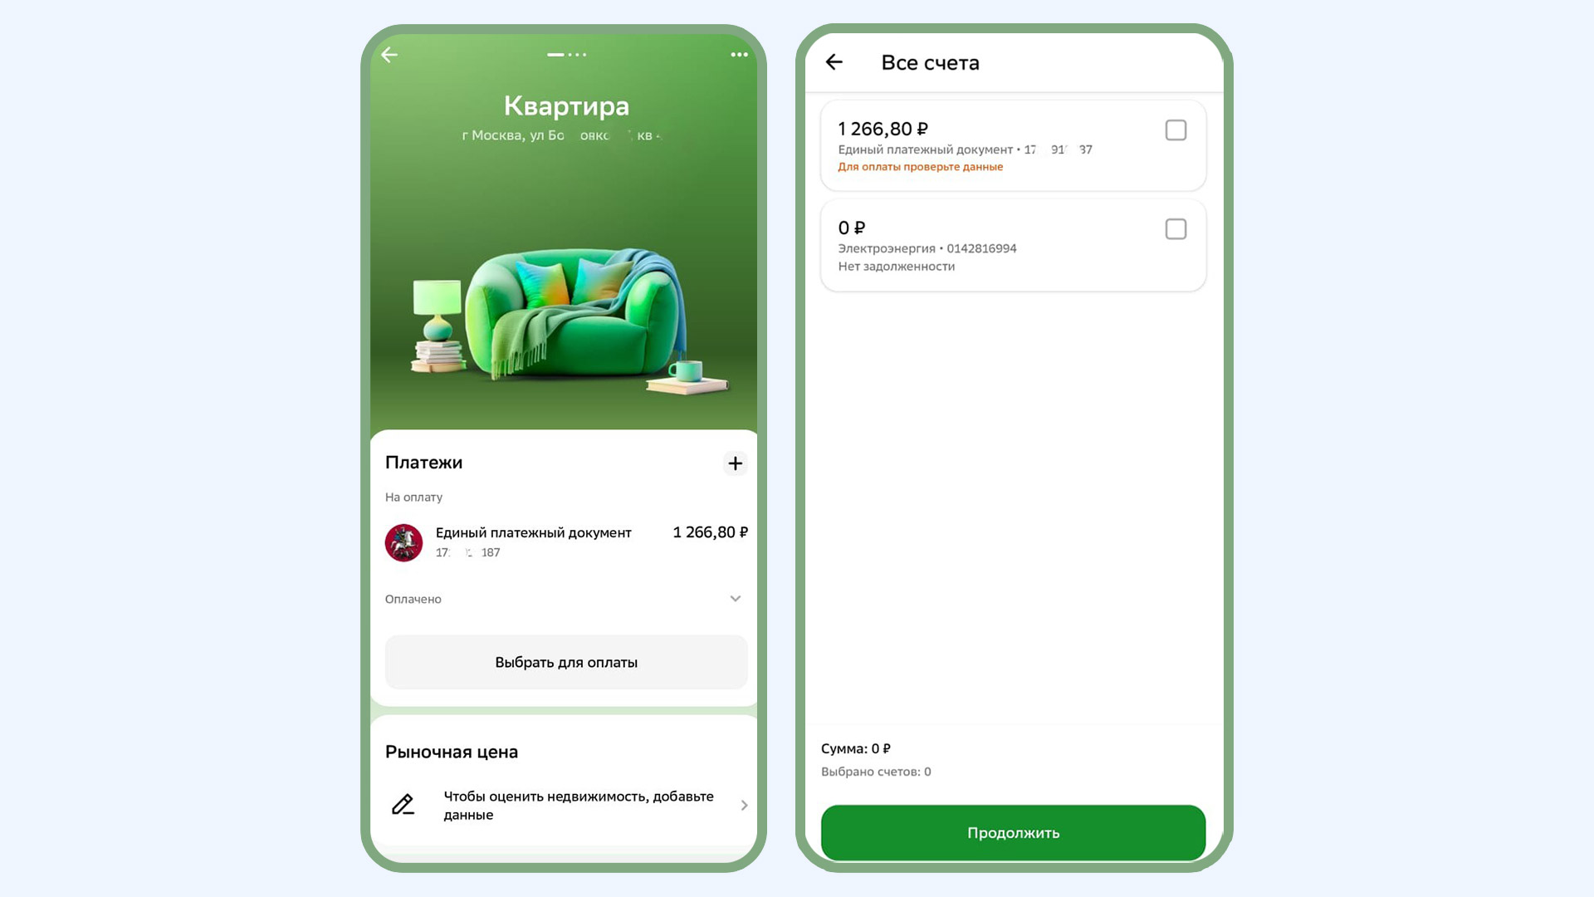Go back from the Квартира screen
The width and height of the screenshot is (1594, 897).
389,55
